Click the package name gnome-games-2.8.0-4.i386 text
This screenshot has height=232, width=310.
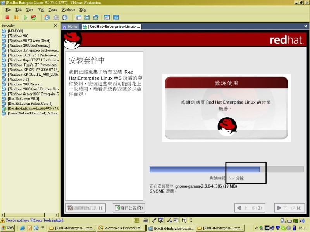tap(198, 186)
